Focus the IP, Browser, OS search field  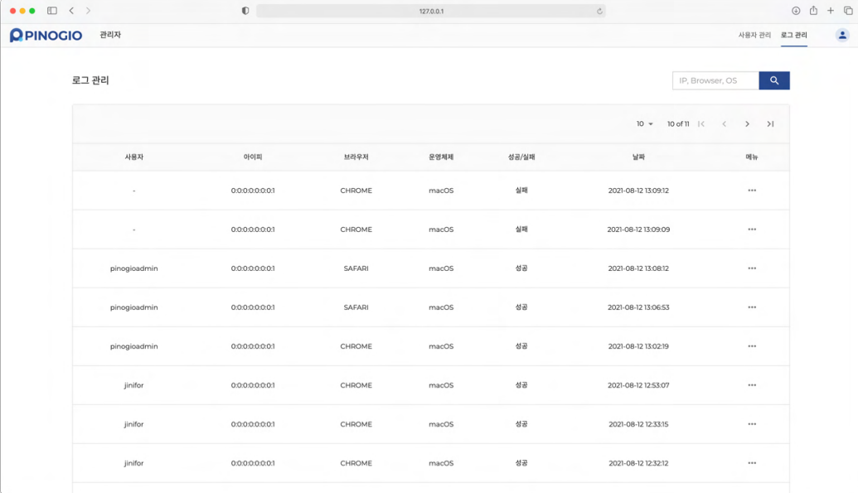(x=715, y=80)
